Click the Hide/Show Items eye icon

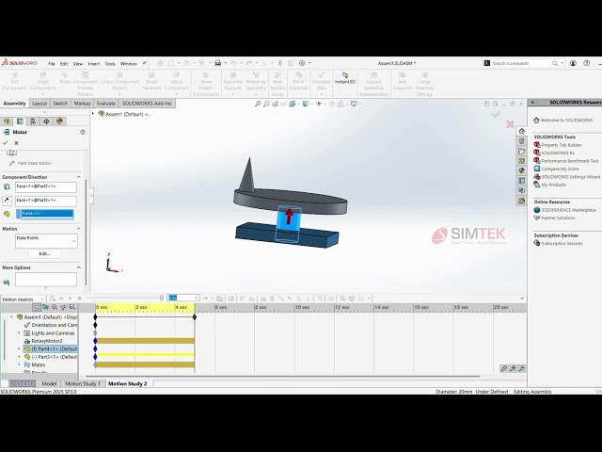pos(319,104)
